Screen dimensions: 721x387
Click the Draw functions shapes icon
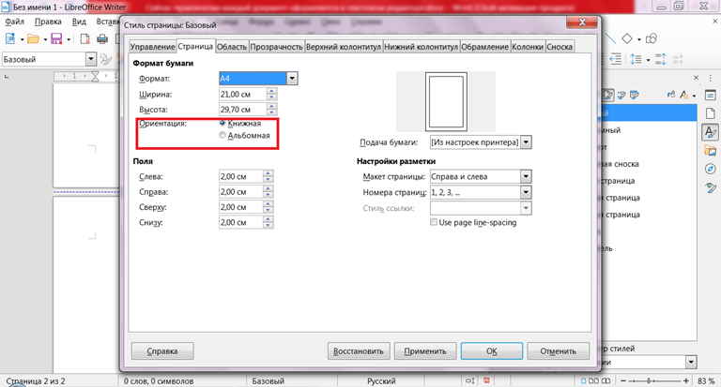652,38
